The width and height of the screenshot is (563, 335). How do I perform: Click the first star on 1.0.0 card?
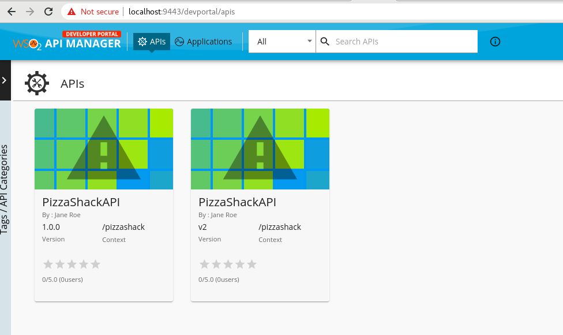pos(48,265)
